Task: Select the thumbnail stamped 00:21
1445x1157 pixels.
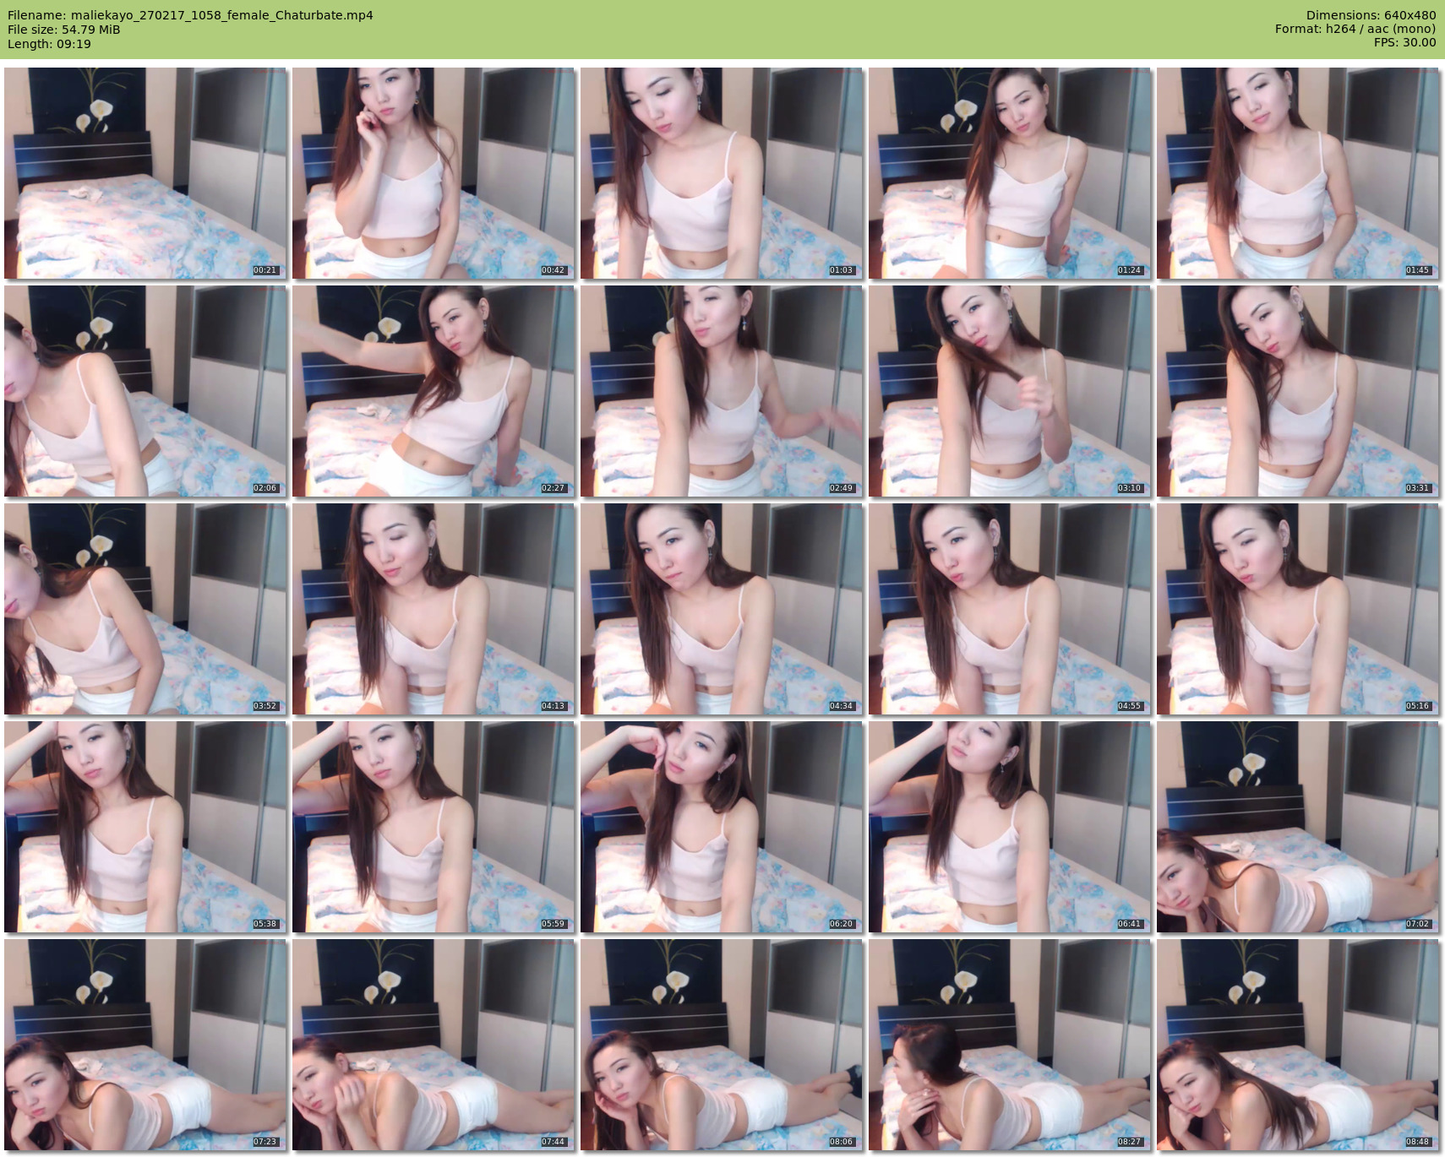Action: 145,173
